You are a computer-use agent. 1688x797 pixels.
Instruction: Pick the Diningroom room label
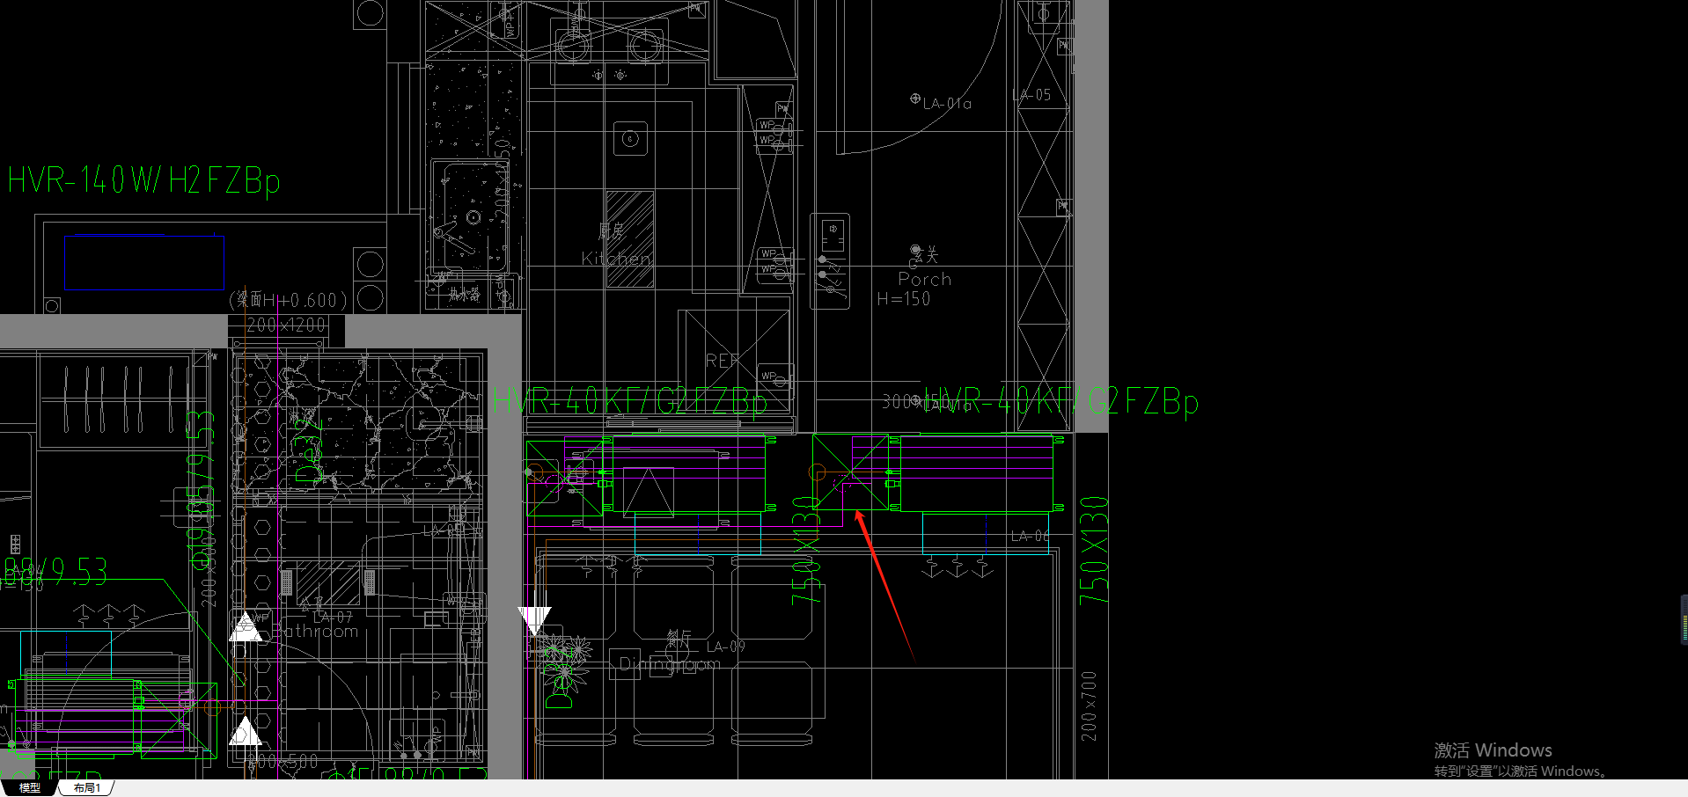click(670, 664)
